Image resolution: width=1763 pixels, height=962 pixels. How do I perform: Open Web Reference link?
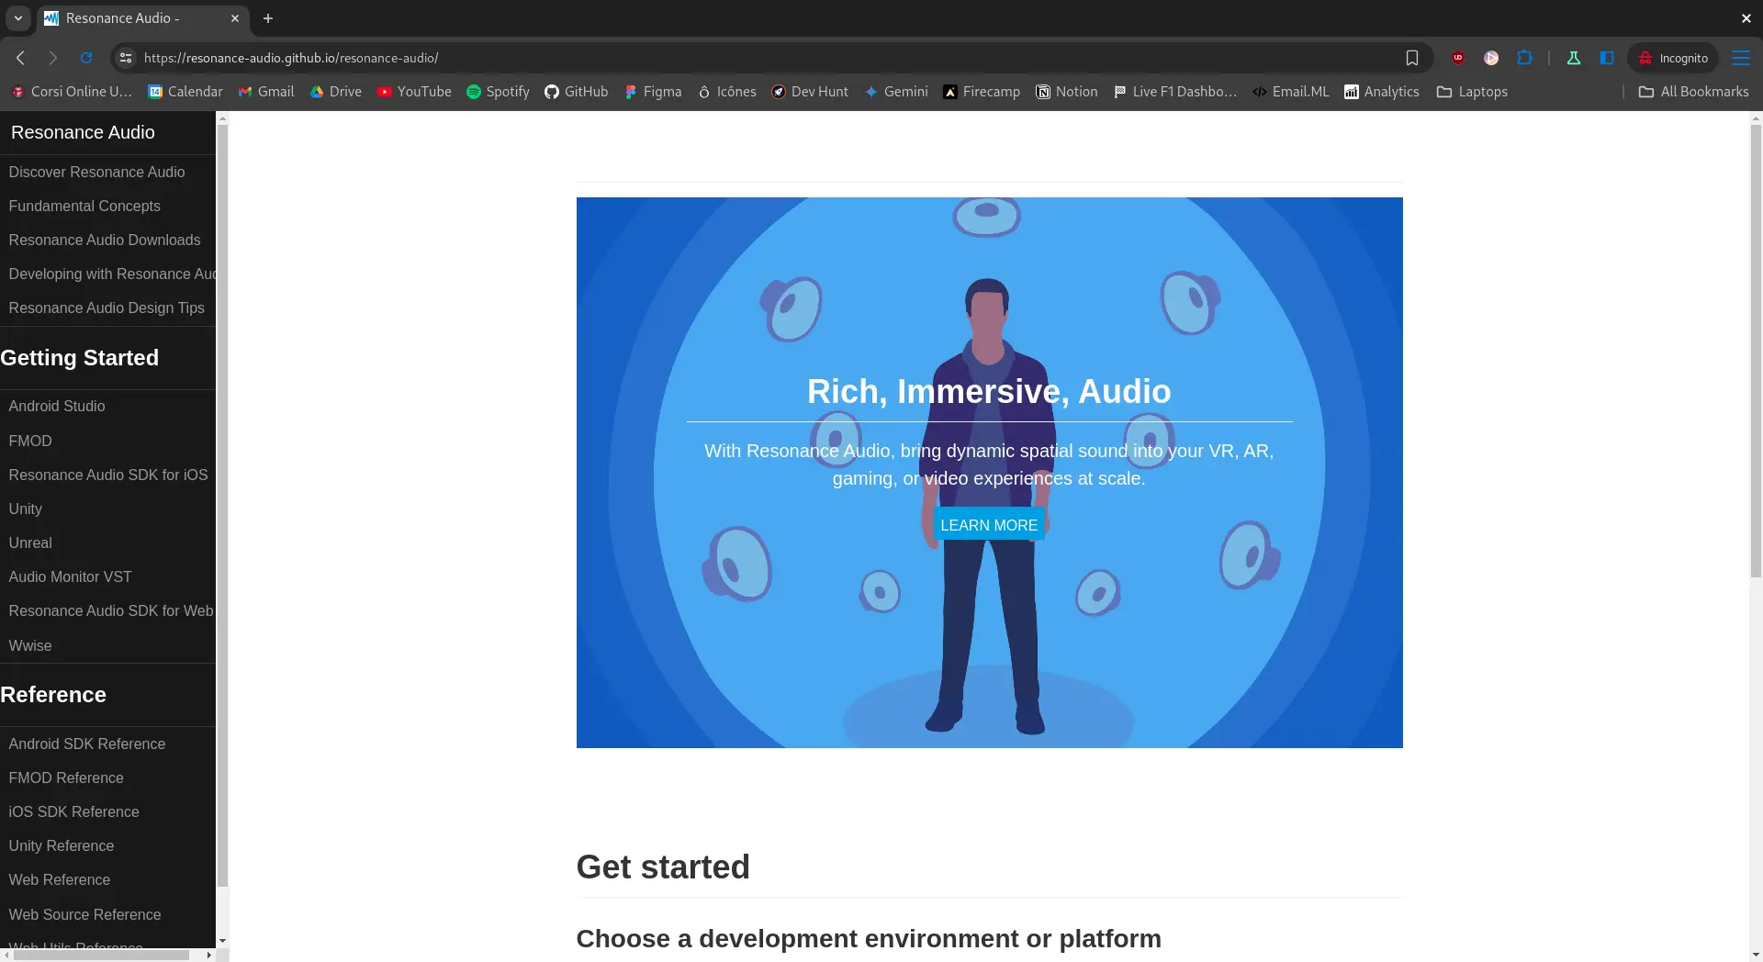60,880
